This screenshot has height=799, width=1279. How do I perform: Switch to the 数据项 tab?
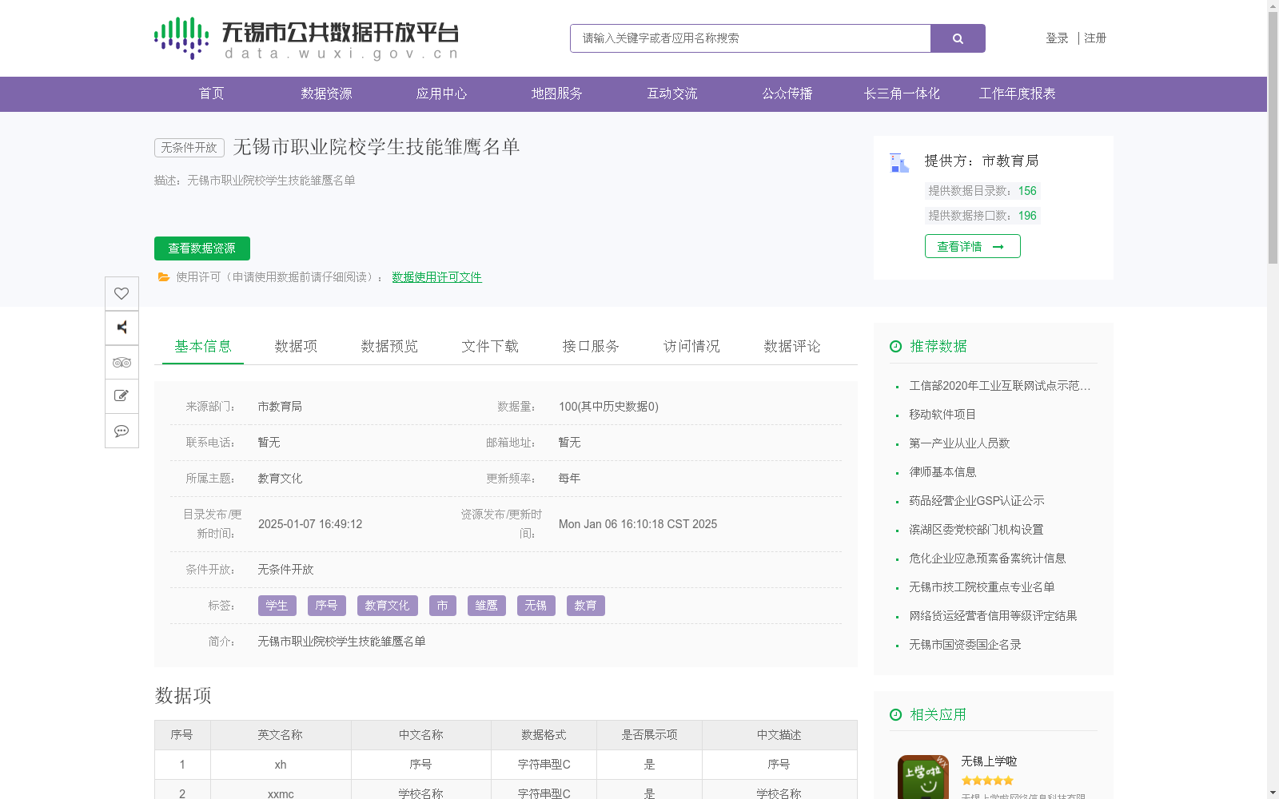pos(296,346)
